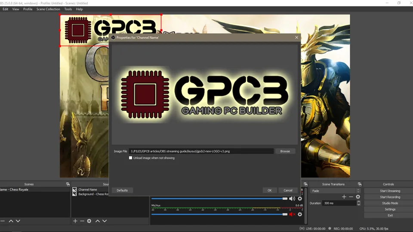413x232 pixels.
Task: Move source up in Sources list
Action: 98,221
